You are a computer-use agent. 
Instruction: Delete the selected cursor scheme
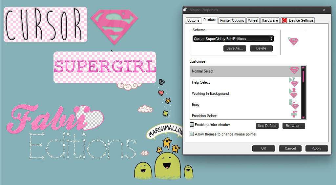pyautogui.click(x=261, y=49)
